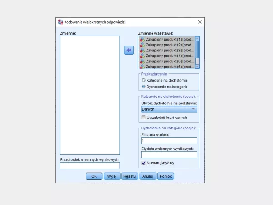Click the icon beside Zakupiony produkt (6)
273x205 pixels.
point(142,66)
